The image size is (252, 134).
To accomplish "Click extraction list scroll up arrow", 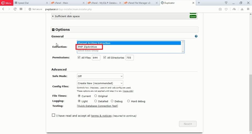I will coord(183,42).
